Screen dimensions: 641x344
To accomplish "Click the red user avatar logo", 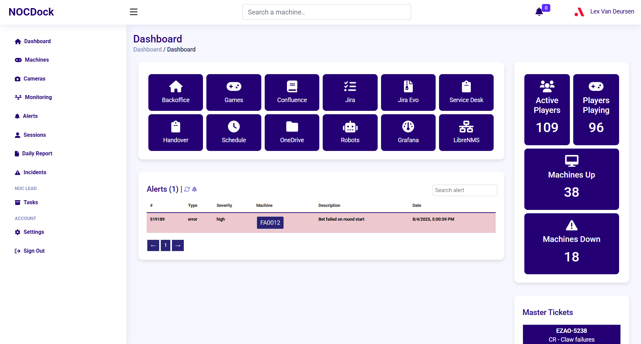I will 579,12.
